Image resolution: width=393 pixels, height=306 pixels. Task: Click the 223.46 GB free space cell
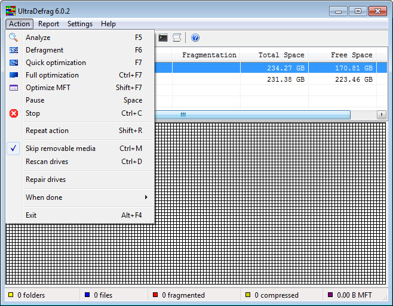point(342,79)
